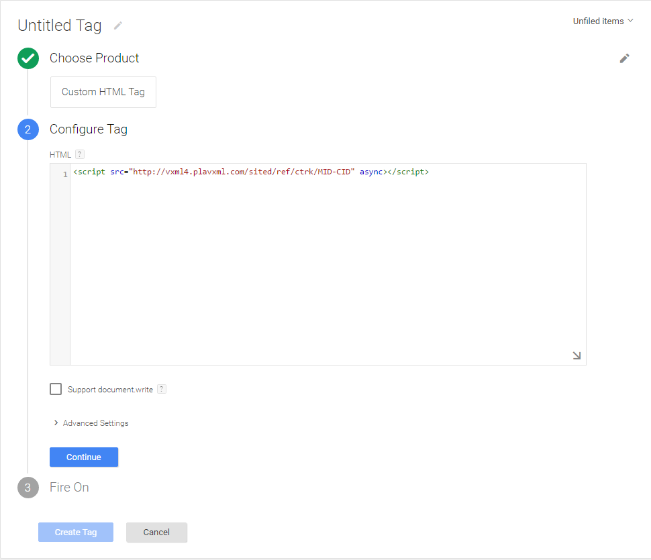
Task: Click inside the HTML code editor
Action: [328, 264]
